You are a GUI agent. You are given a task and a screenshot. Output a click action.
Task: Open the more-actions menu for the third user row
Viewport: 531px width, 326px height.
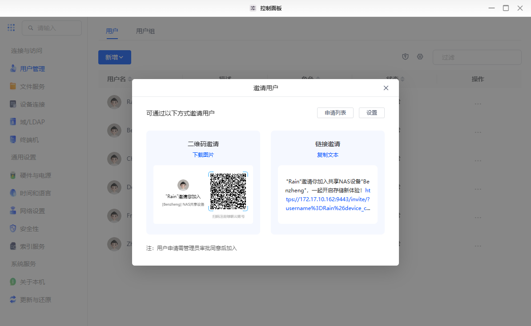[x=478, y=161]
